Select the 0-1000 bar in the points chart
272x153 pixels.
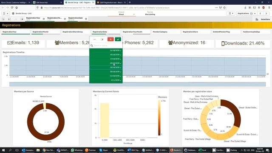[x=105, y=120]
